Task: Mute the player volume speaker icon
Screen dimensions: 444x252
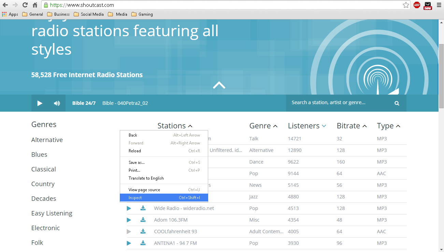Action: click(x=57, y=103)
